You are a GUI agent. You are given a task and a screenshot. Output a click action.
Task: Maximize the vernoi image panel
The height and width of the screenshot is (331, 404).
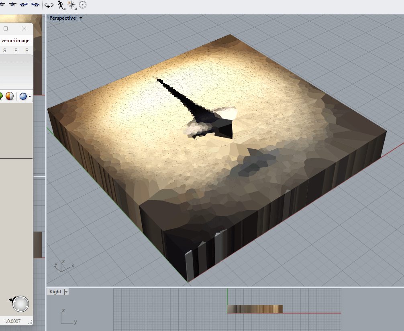pos(6,28)
